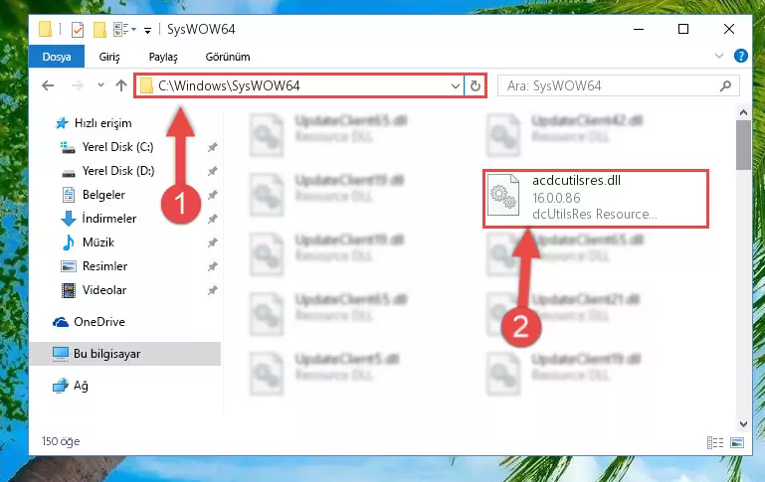
Task: Expand address bar history dropdown
Action: click(x=456, y=86)
